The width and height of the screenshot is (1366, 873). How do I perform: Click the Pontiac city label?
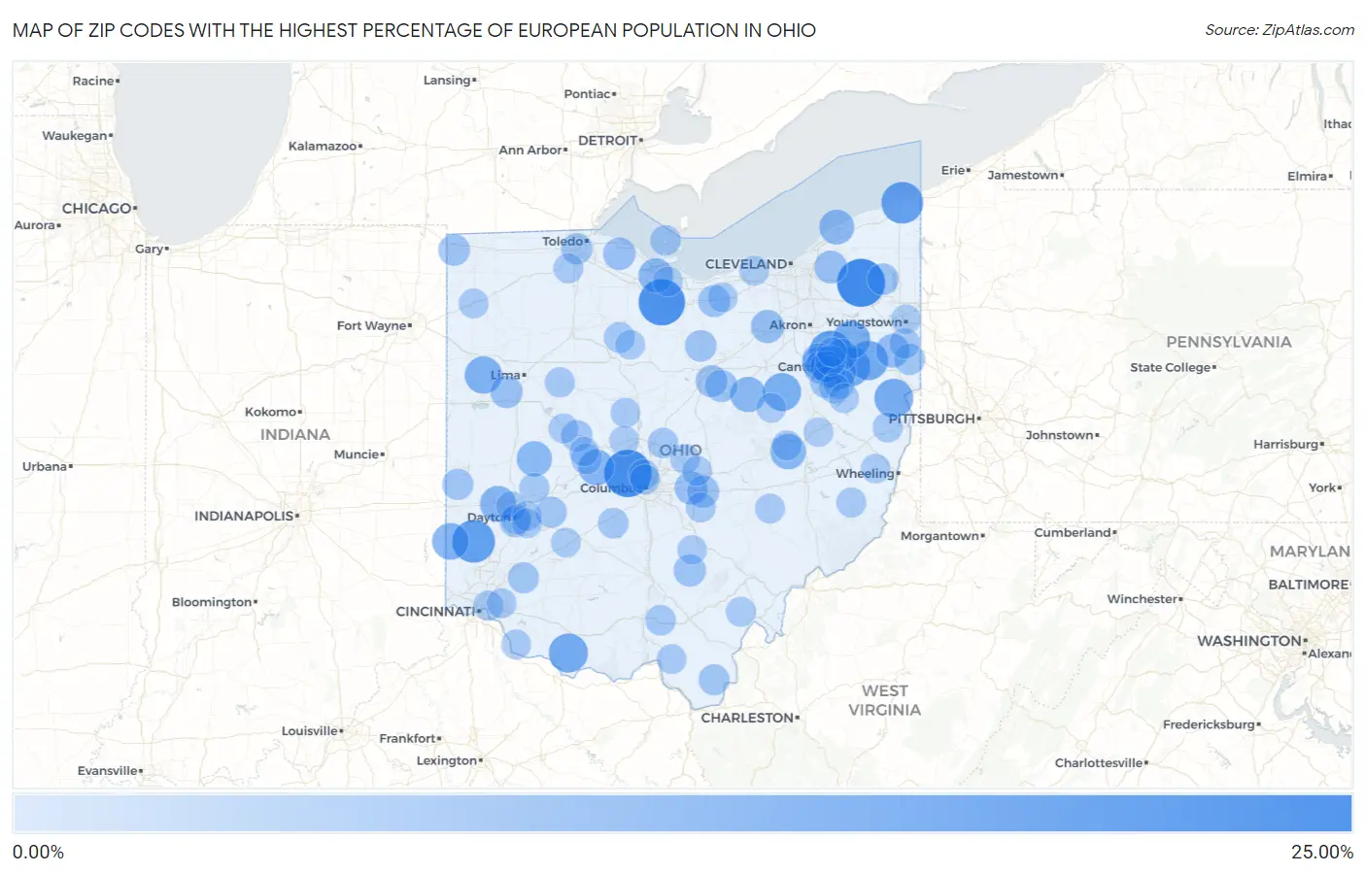click(x=587, y=93)
